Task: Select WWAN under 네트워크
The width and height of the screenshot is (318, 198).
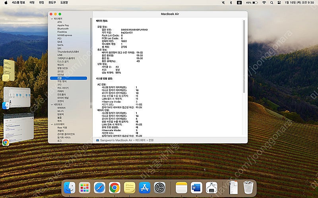Action: 61,108
